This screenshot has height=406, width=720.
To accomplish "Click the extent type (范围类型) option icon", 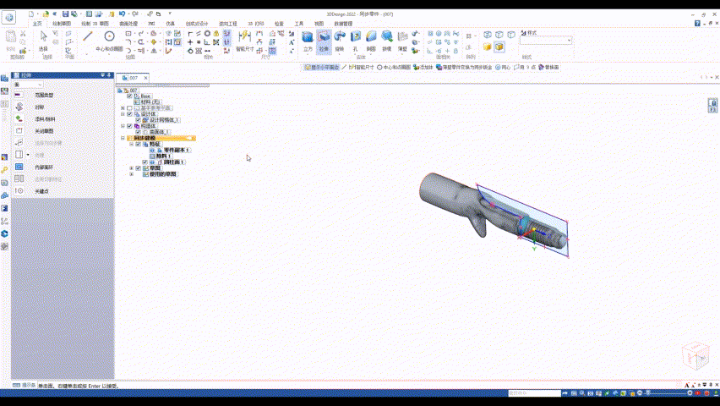I will coord(19,95).
